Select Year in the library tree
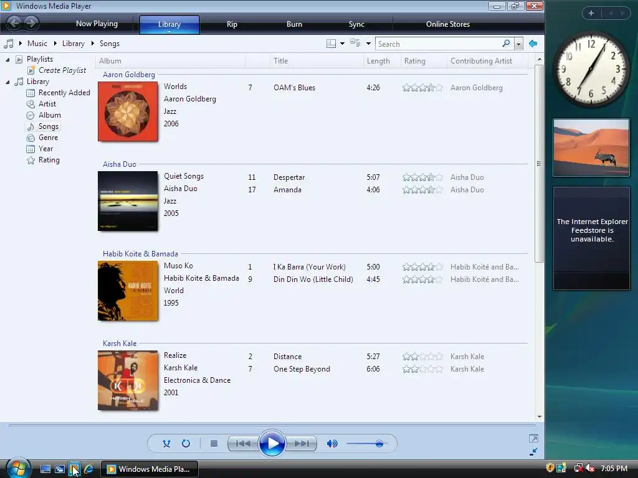 [x=45, y=149]
